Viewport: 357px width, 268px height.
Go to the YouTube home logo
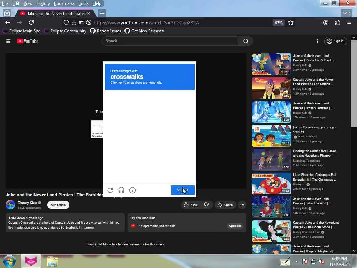click(x=28, y=41)
